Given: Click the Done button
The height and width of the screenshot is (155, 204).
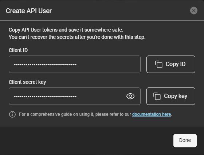Looking at the screenshot, I should tap(185, 140).
